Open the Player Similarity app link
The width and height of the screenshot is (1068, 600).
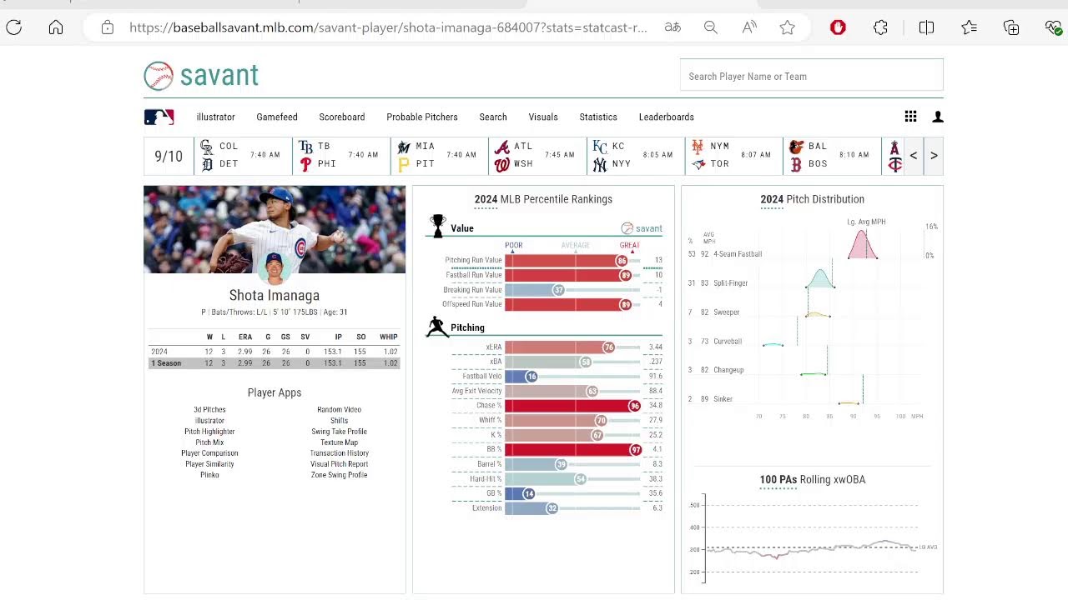click(x=209, y=464)
